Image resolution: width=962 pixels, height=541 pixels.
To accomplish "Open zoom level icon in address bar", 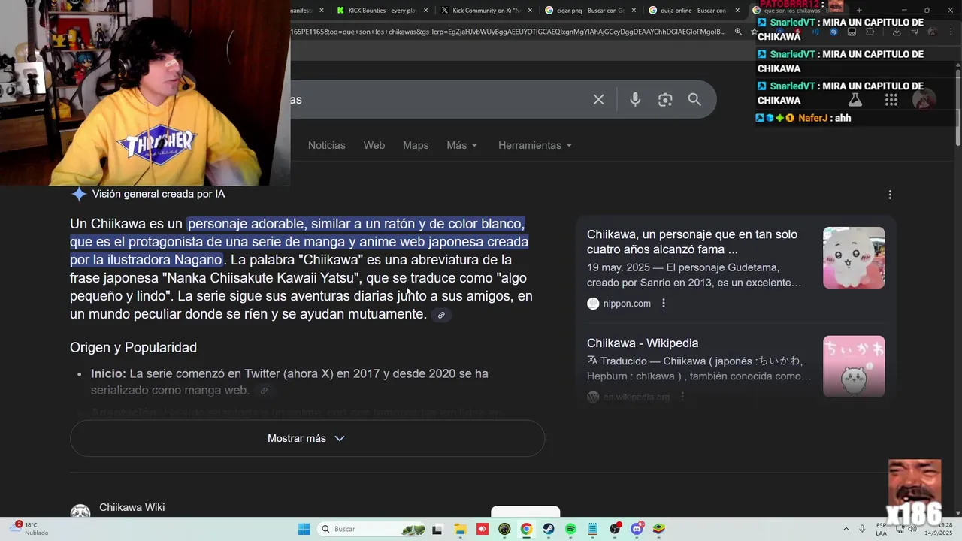I will [x=738, y=32].
